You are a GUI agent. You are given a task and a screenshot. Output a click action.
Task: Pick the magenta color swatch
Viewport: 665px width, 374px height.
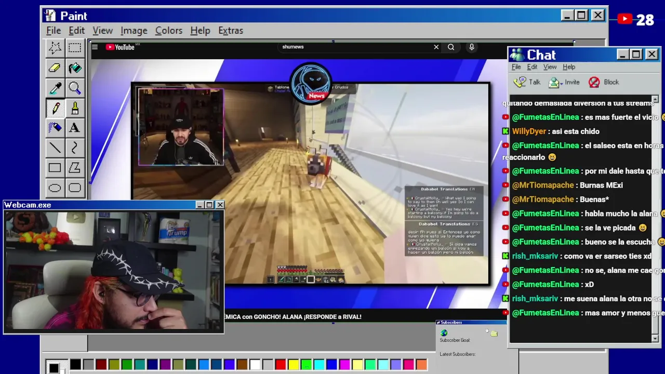click(x=344, y=365)
